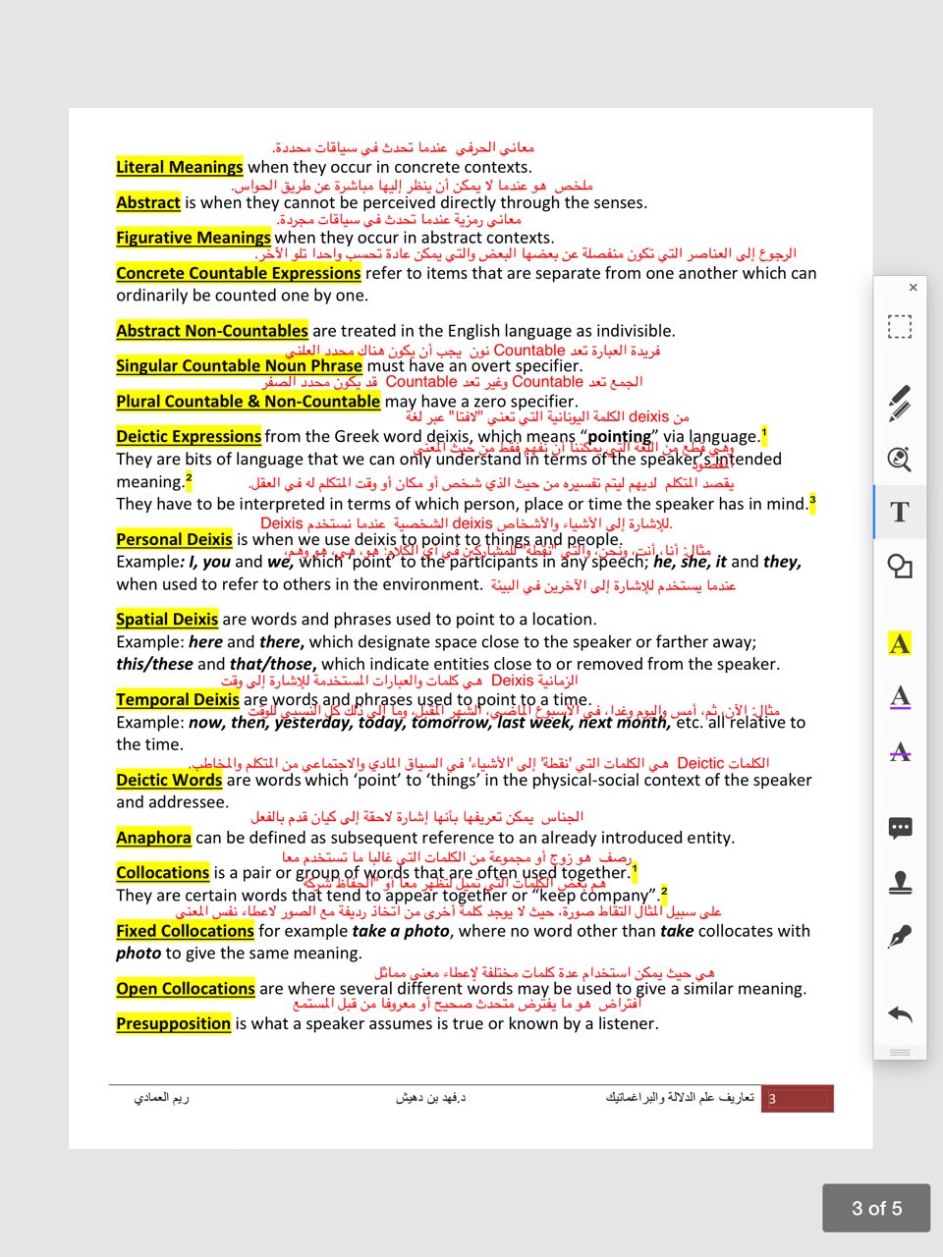Click footer text 'د.فهد بن دهيش'
The width and height of the screenshot is (943, 1257).
(431, 1098)
